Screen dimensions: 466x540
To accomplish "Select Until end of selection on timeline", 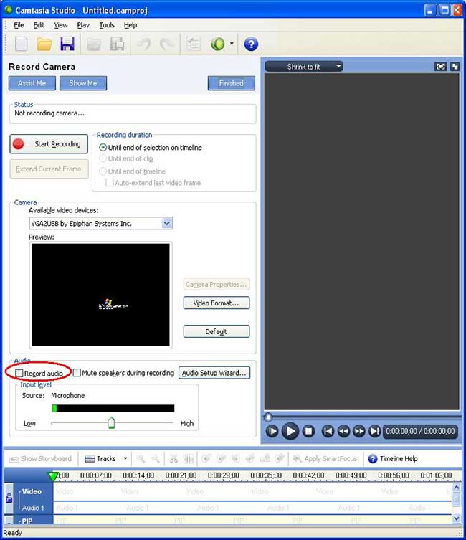I will [x=103, y=148].
